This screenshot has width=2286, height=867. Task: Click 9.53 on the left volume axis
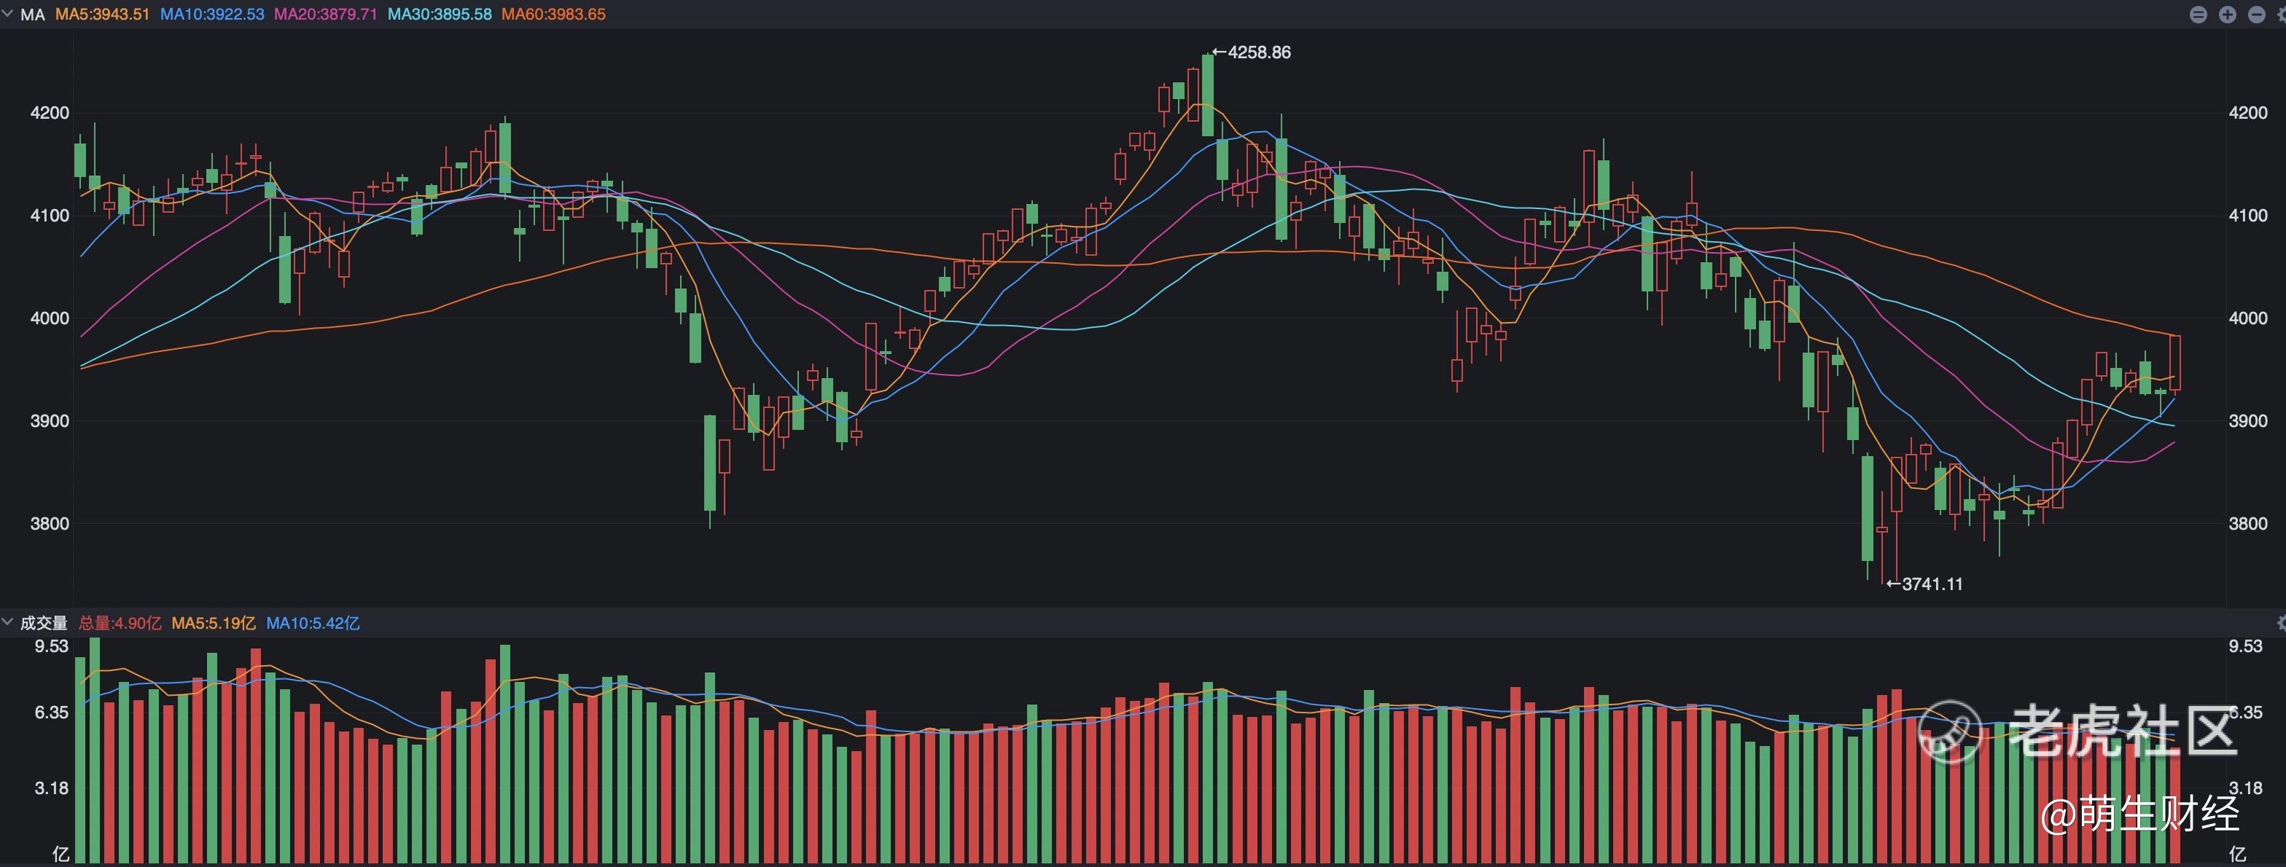click(x=52, y=646)
